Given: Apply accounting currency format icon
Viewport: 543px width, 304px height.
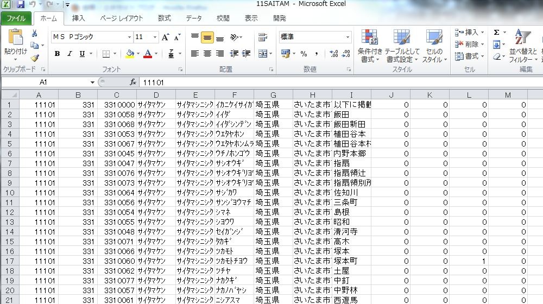Looking at the screenshot, I should point(286,54).
